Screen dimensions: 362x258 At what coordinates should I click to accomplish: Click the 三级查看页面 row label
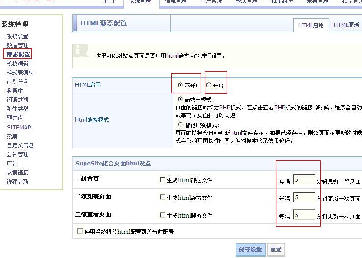click(x=93, y=214)
